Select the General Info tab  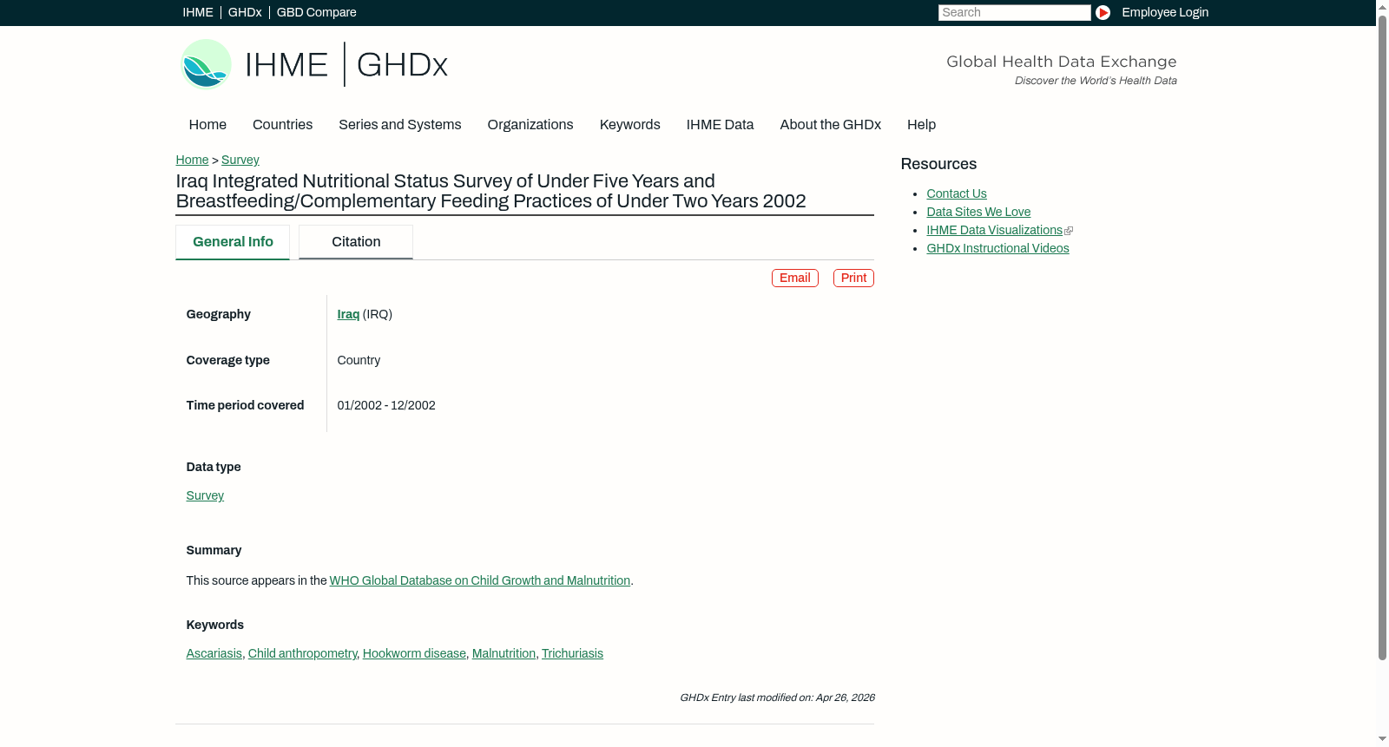click(233, 242)
